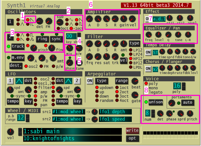Click the portamento auto button
This screenshot has height=146, width=201.
point(188,102)
